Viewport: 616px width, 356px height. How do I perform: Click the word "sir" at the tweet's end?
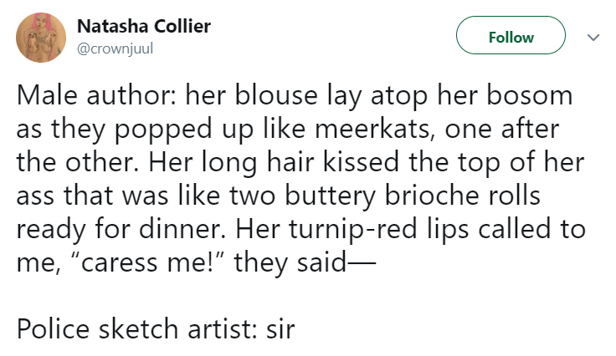(x=282, y=327)
